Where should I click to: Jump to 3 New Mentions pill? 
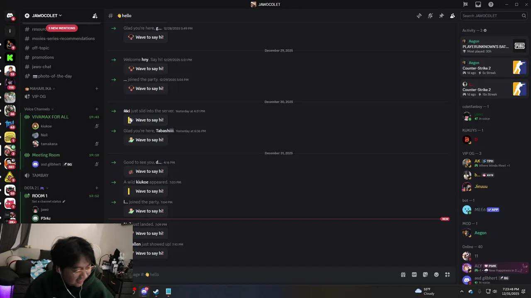[x=62, y=28]
